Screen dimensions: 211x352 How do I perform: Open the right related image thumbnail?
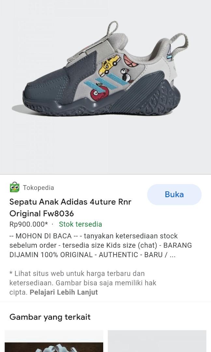click(157, 341)
